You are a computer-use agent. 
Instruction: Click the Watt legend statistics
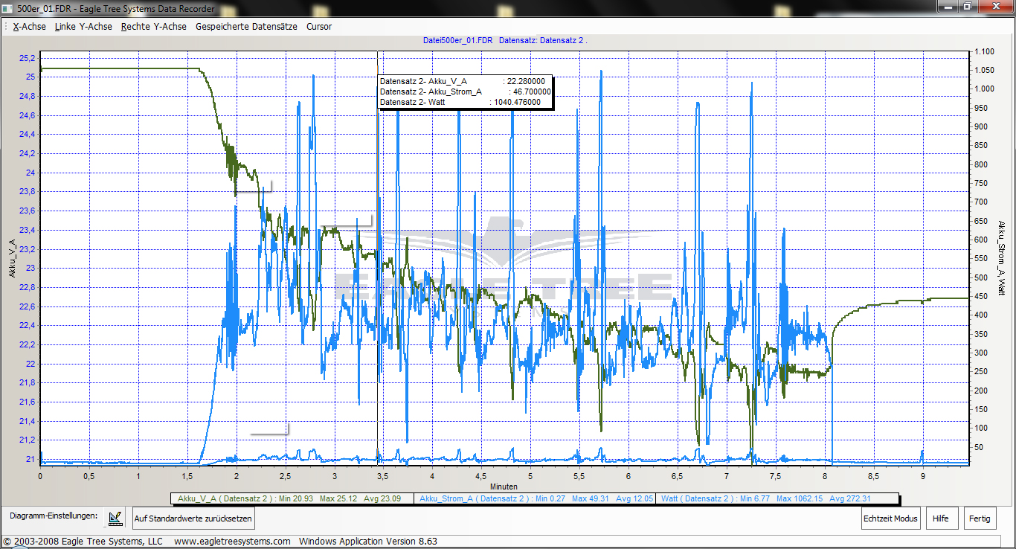pos(777,498)
